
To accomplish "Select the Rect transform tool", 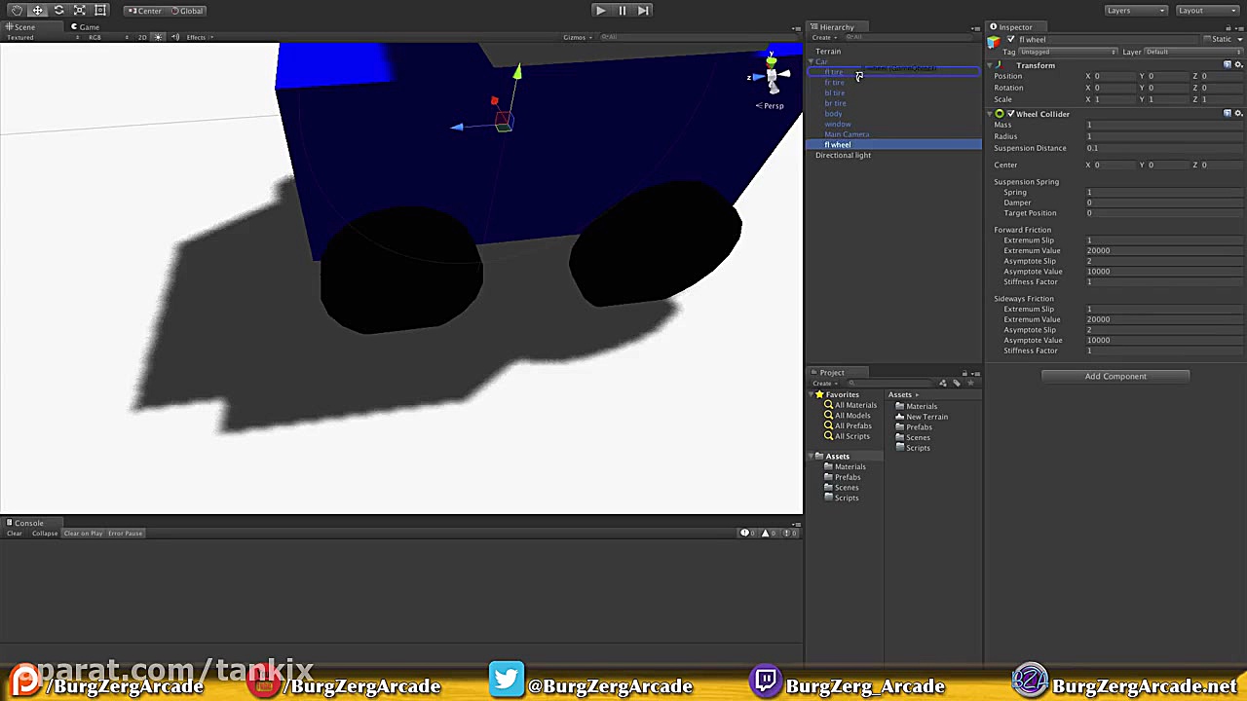I will pos(100,10).
